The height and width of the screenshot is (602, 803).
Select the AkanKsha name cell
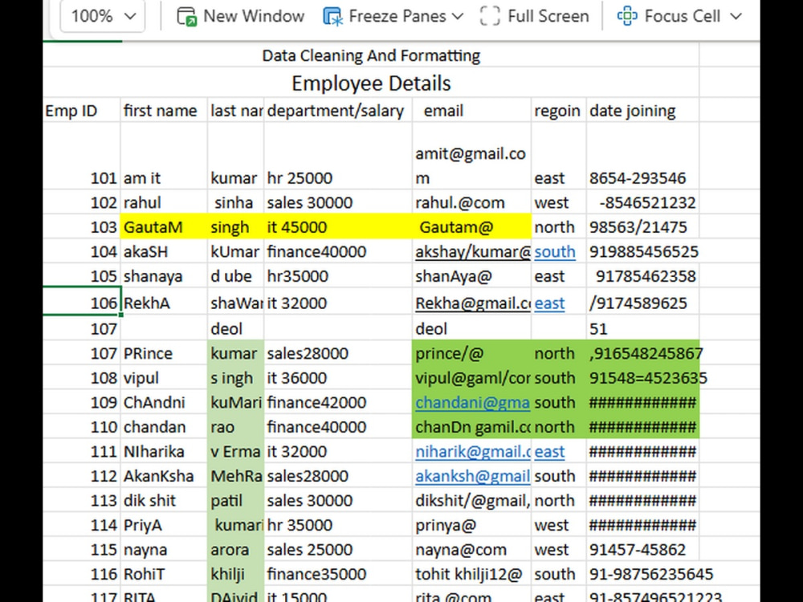click(164, 476)
